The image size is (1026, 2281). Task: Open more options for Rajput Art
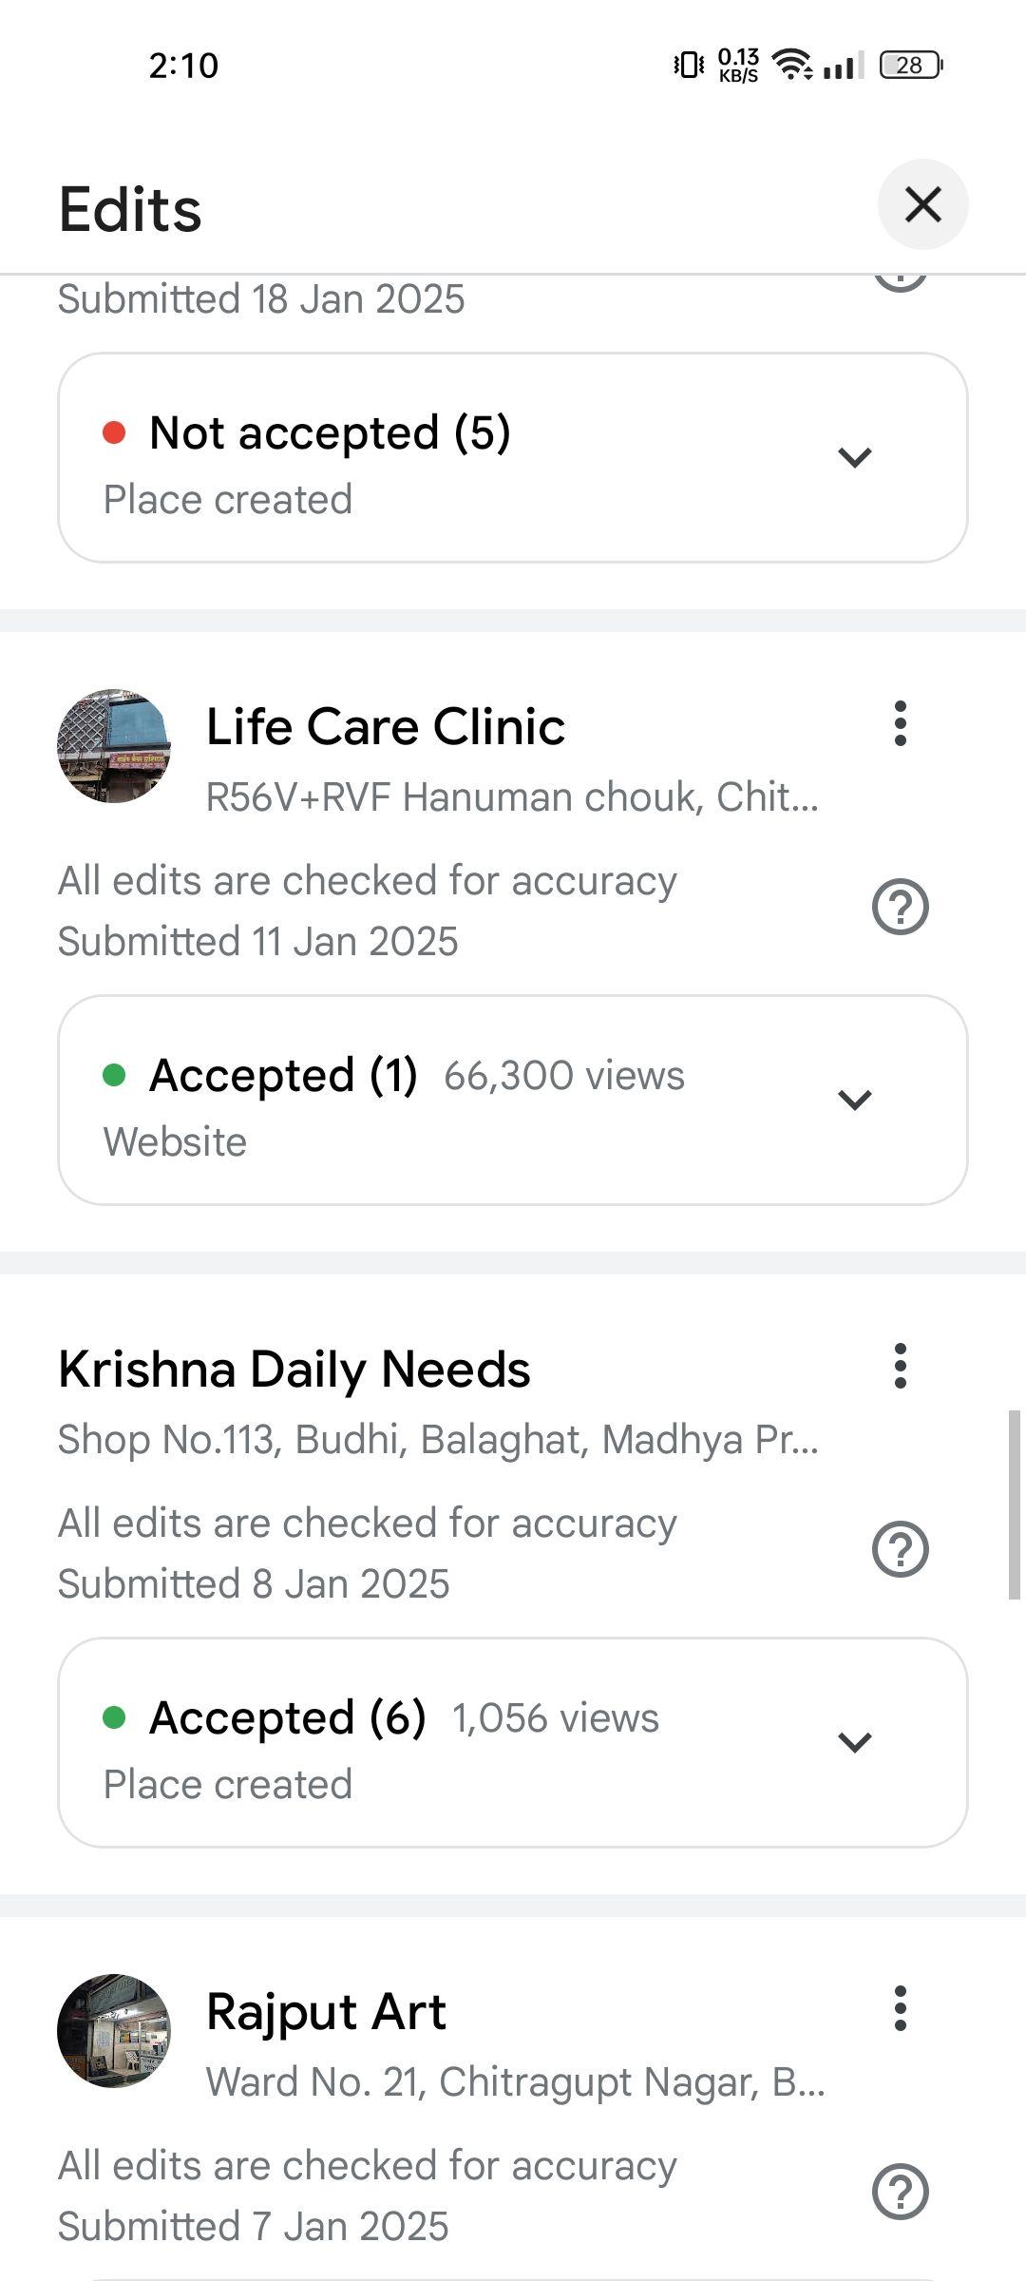pos(900,2008)
